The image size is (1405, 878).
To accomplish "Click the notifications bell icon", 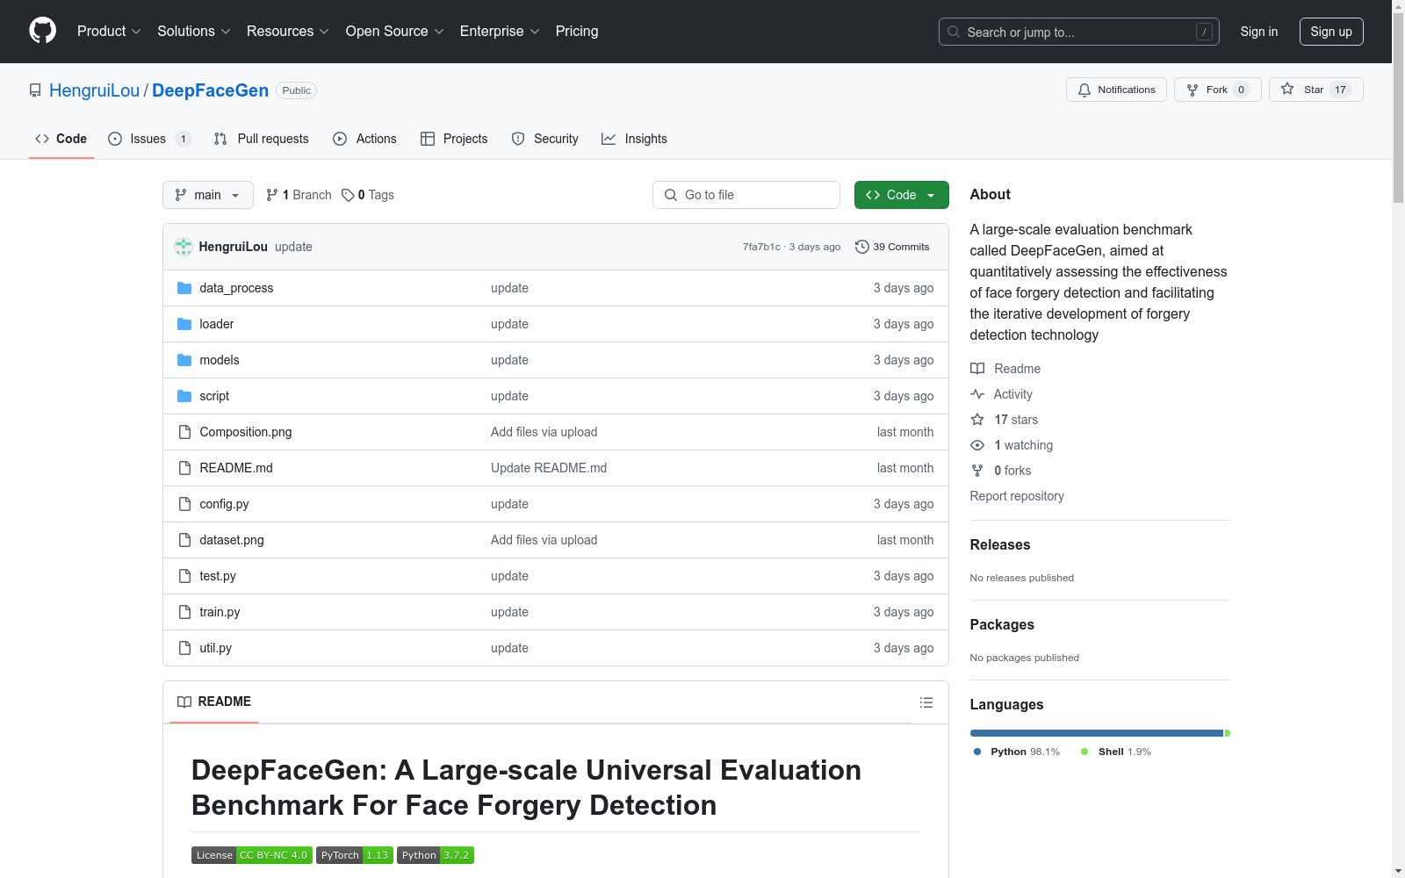I will 1084,90.
